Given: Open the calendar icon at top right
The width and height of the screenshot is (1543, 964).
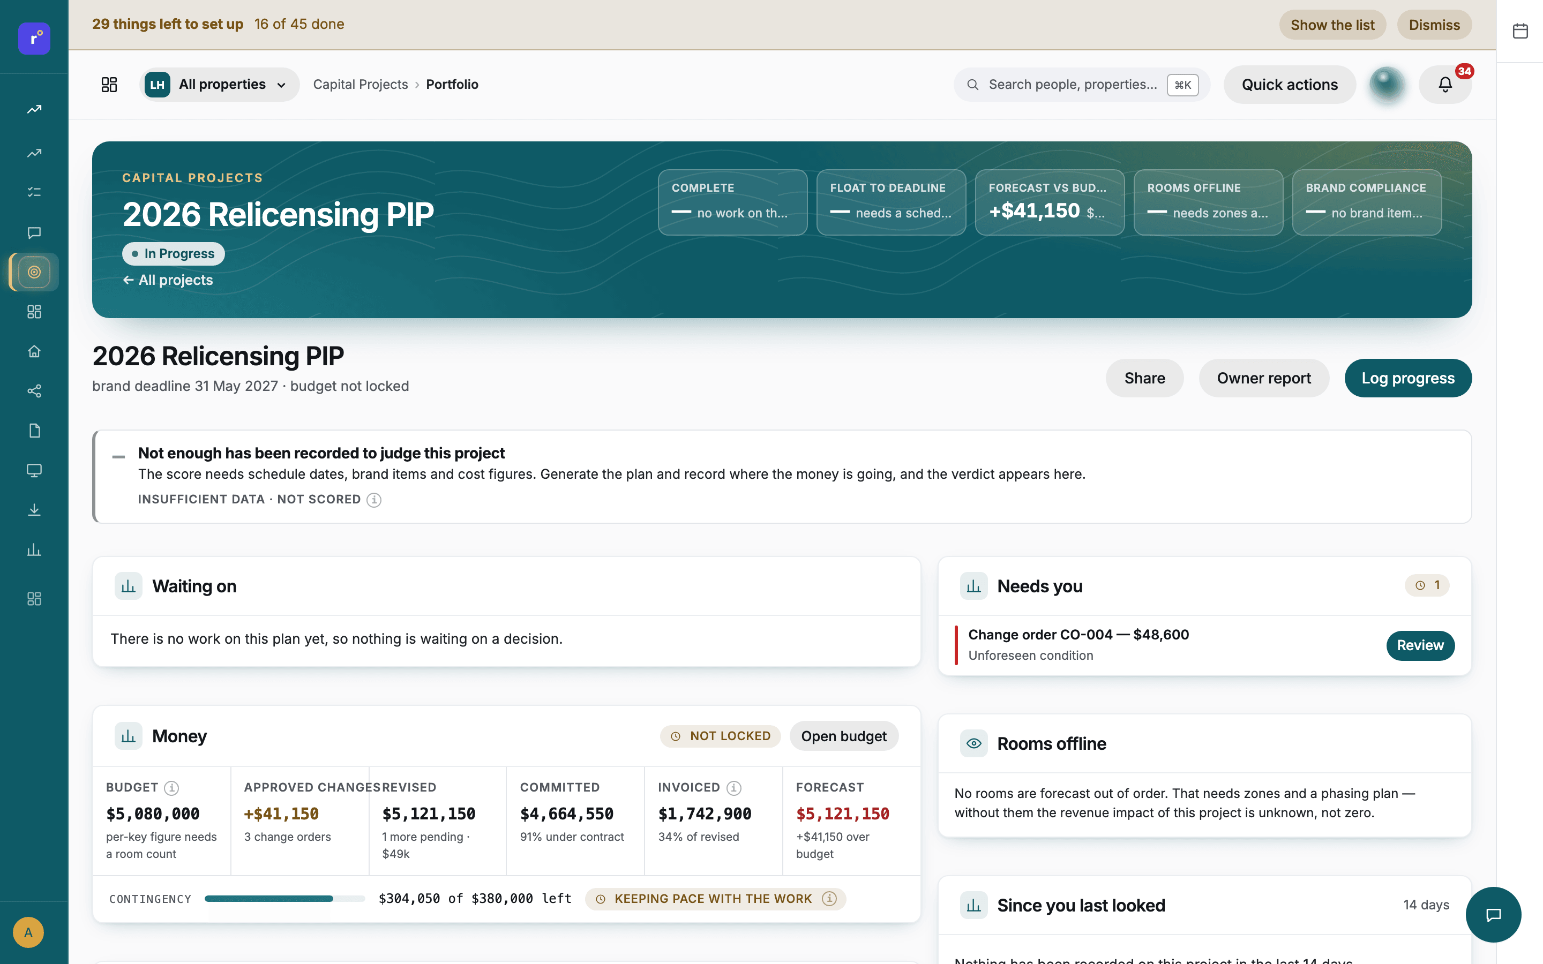Looking at the screenshot, I should tap(1520, 31).
